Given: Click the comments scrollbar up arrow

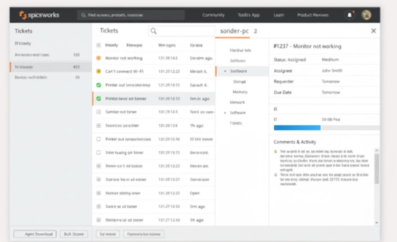Looking at the screenshot, I should coord(377,151).
